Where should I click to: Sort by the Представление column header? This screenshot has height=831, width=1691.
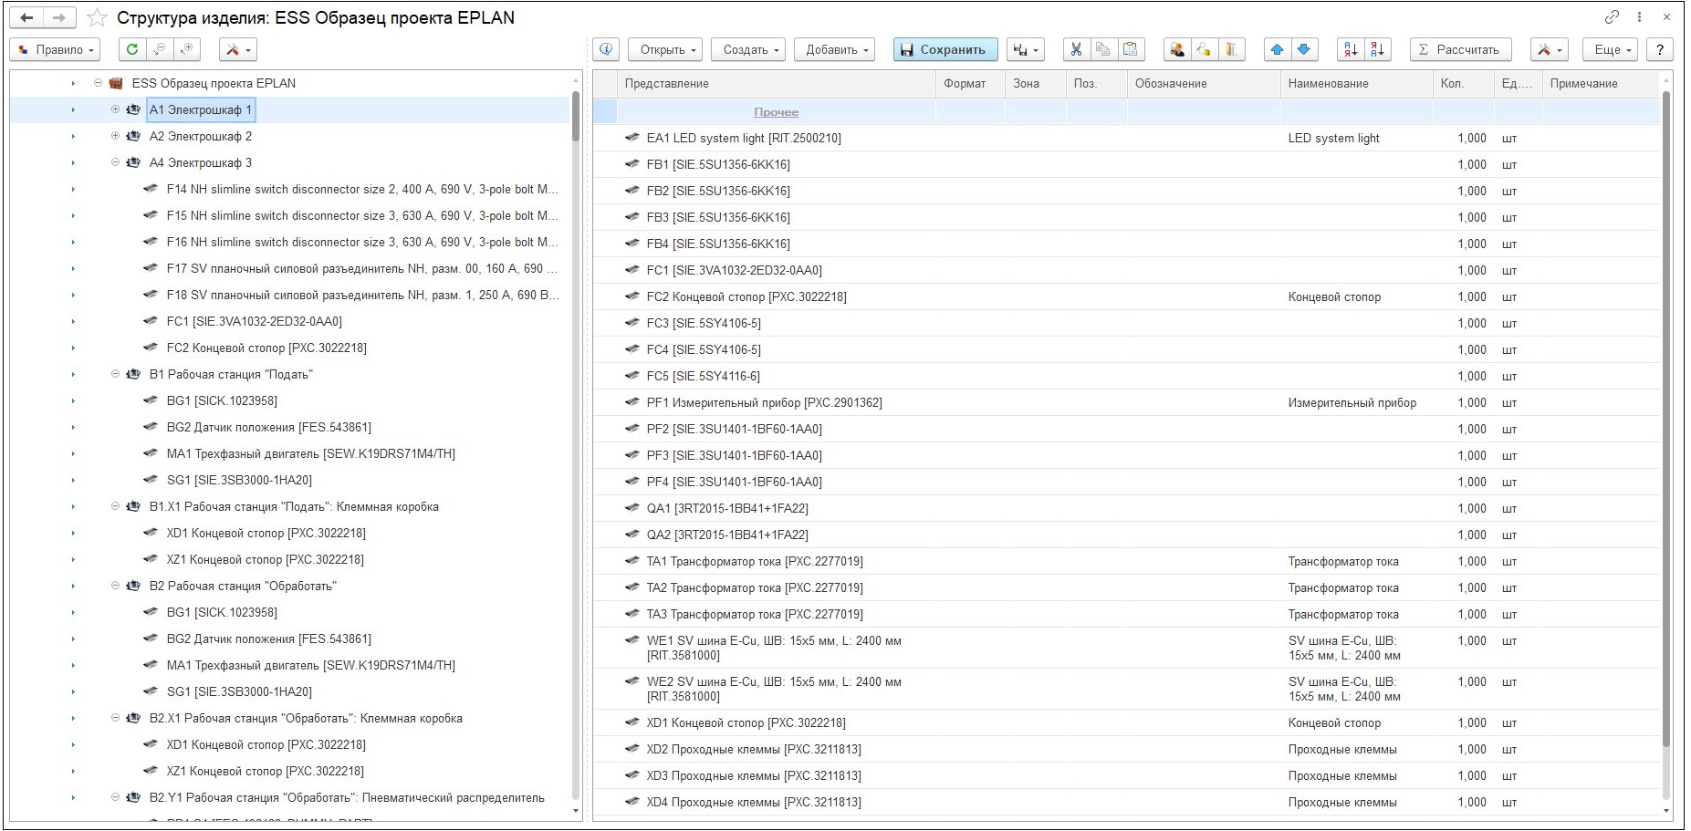[x=776, y=83]
